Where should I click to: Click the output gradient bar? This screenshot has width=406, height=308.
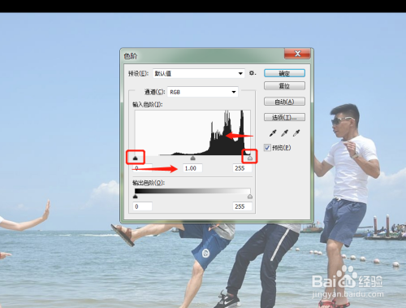pos(192,191)
